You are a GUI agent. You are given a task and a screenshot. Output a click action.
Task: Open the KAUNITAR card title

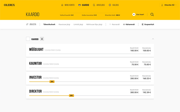(35, 63)
